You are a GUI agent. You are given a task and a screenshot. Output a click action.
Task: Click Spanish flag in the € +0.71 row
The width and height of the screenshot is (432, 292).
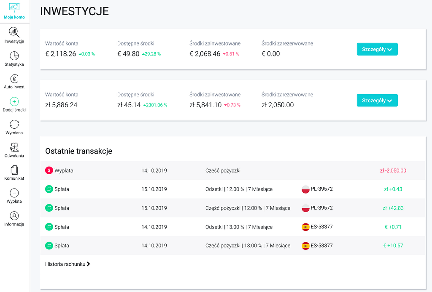305,227
